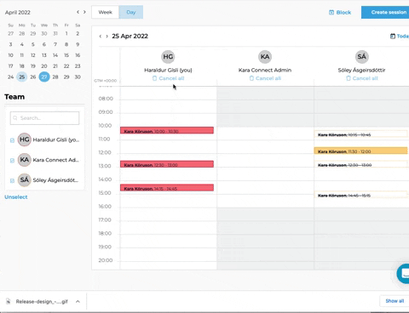Open cancelled 10:15 - 10:45 session
This screenshot has width=409, height=313.
click(x=361, y=134)
